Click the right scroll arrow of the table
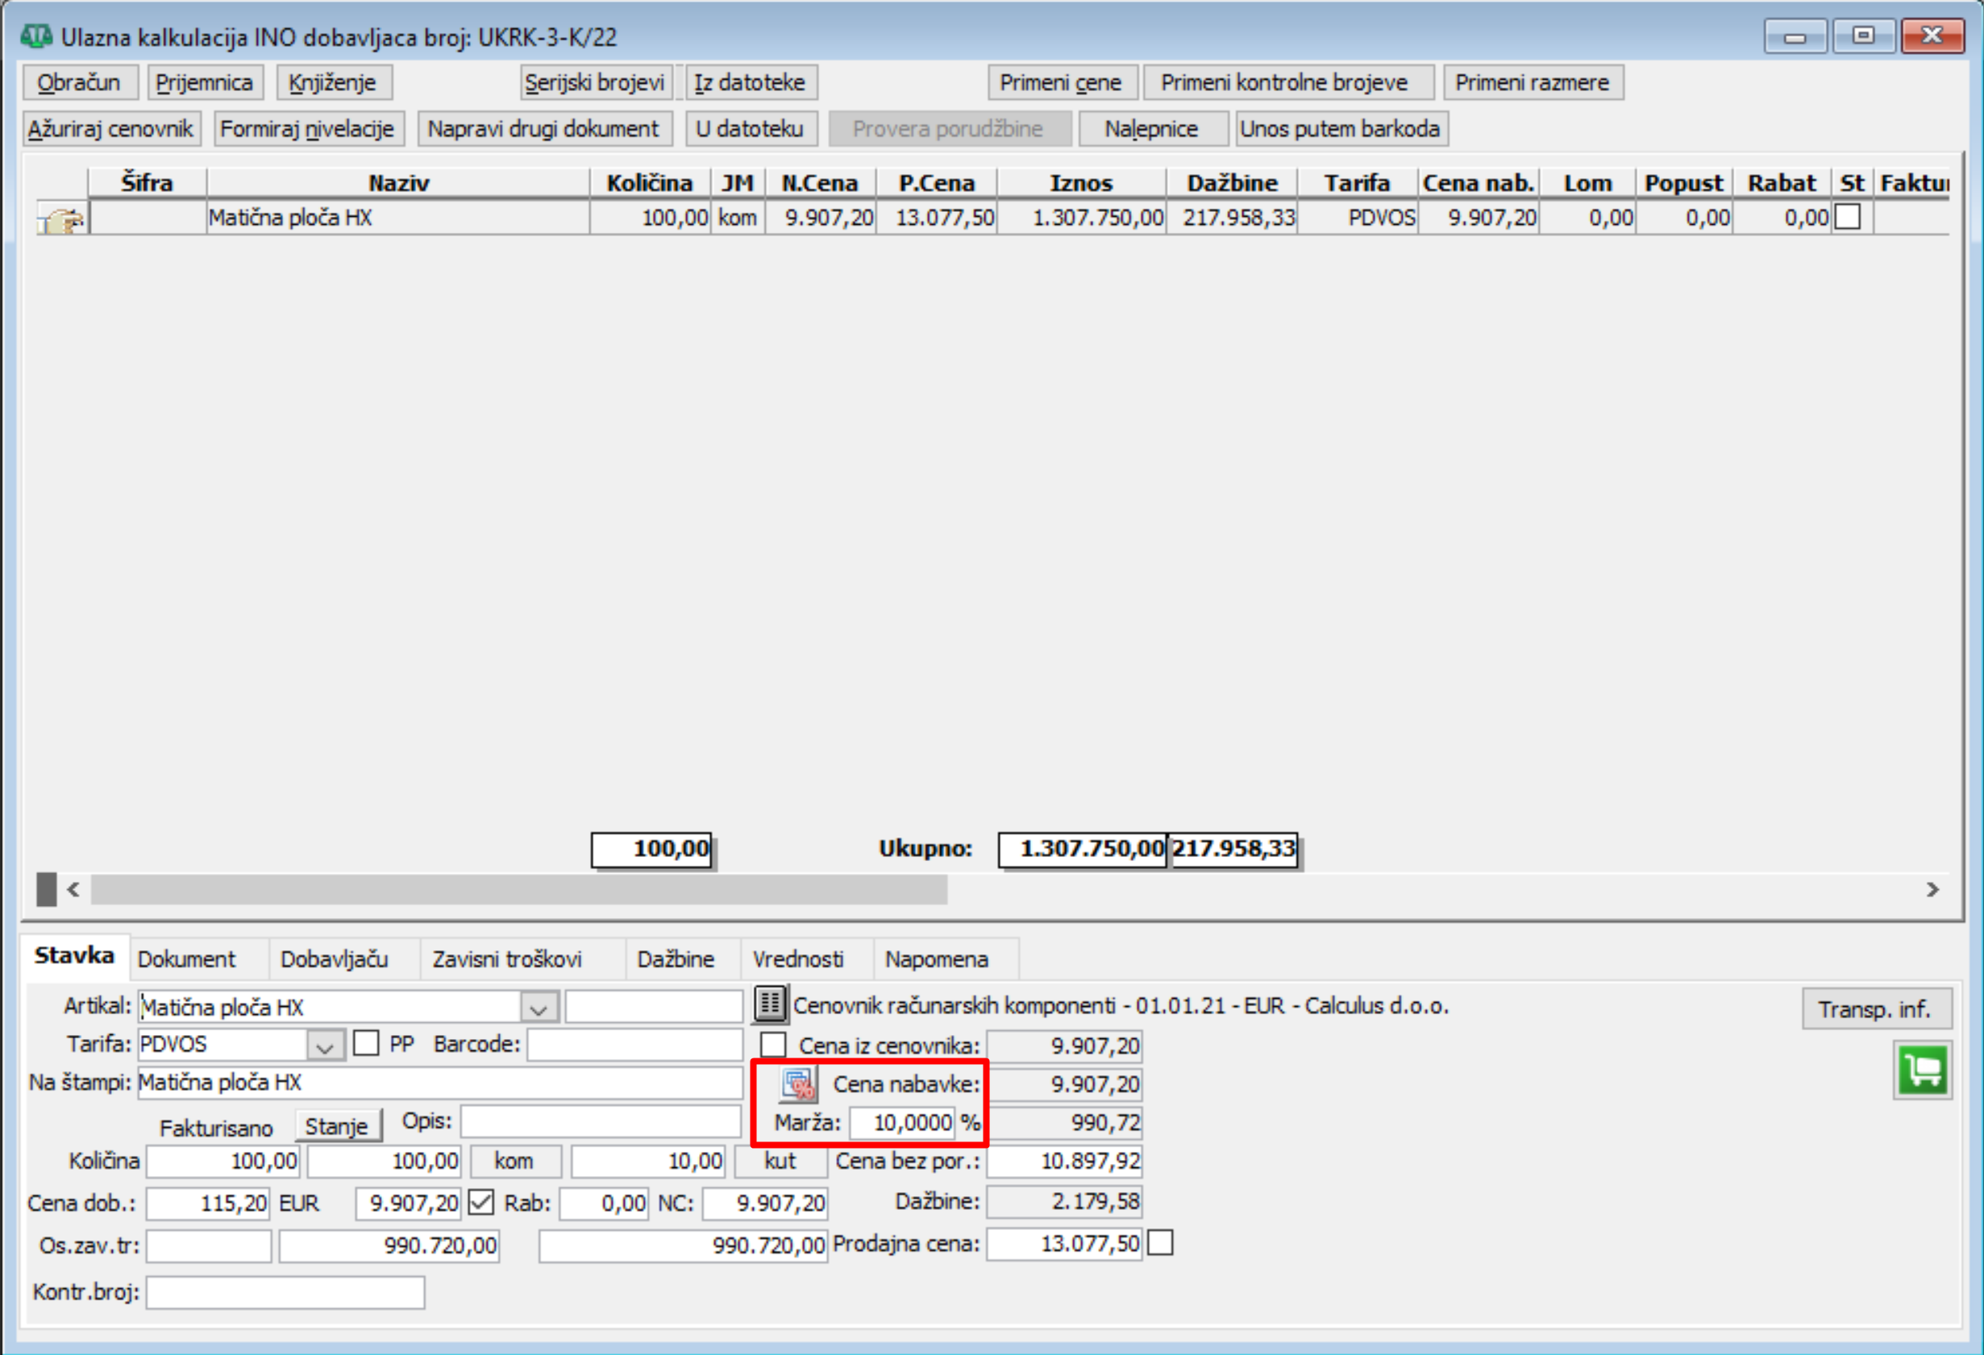This screenshot has height=1355, width=1984. tap(1932, 890)
